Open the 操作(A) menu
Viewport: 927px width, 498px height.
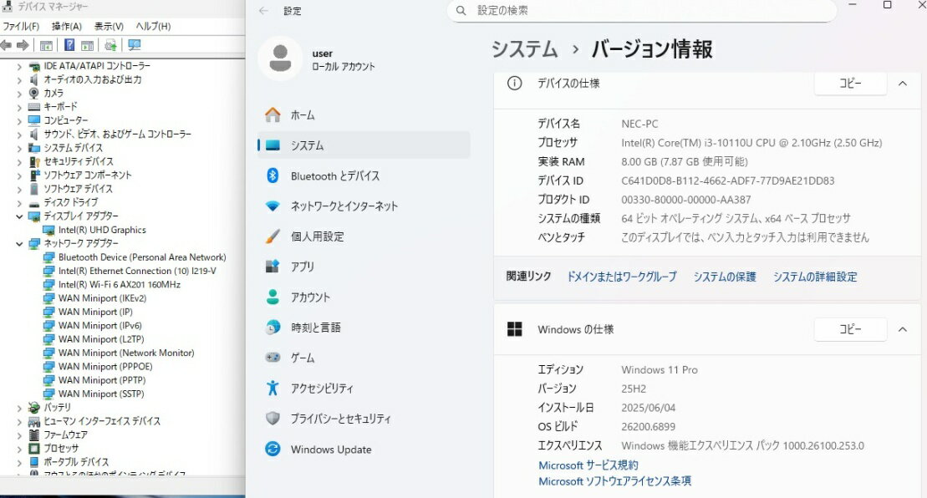[x=66, y=27]
